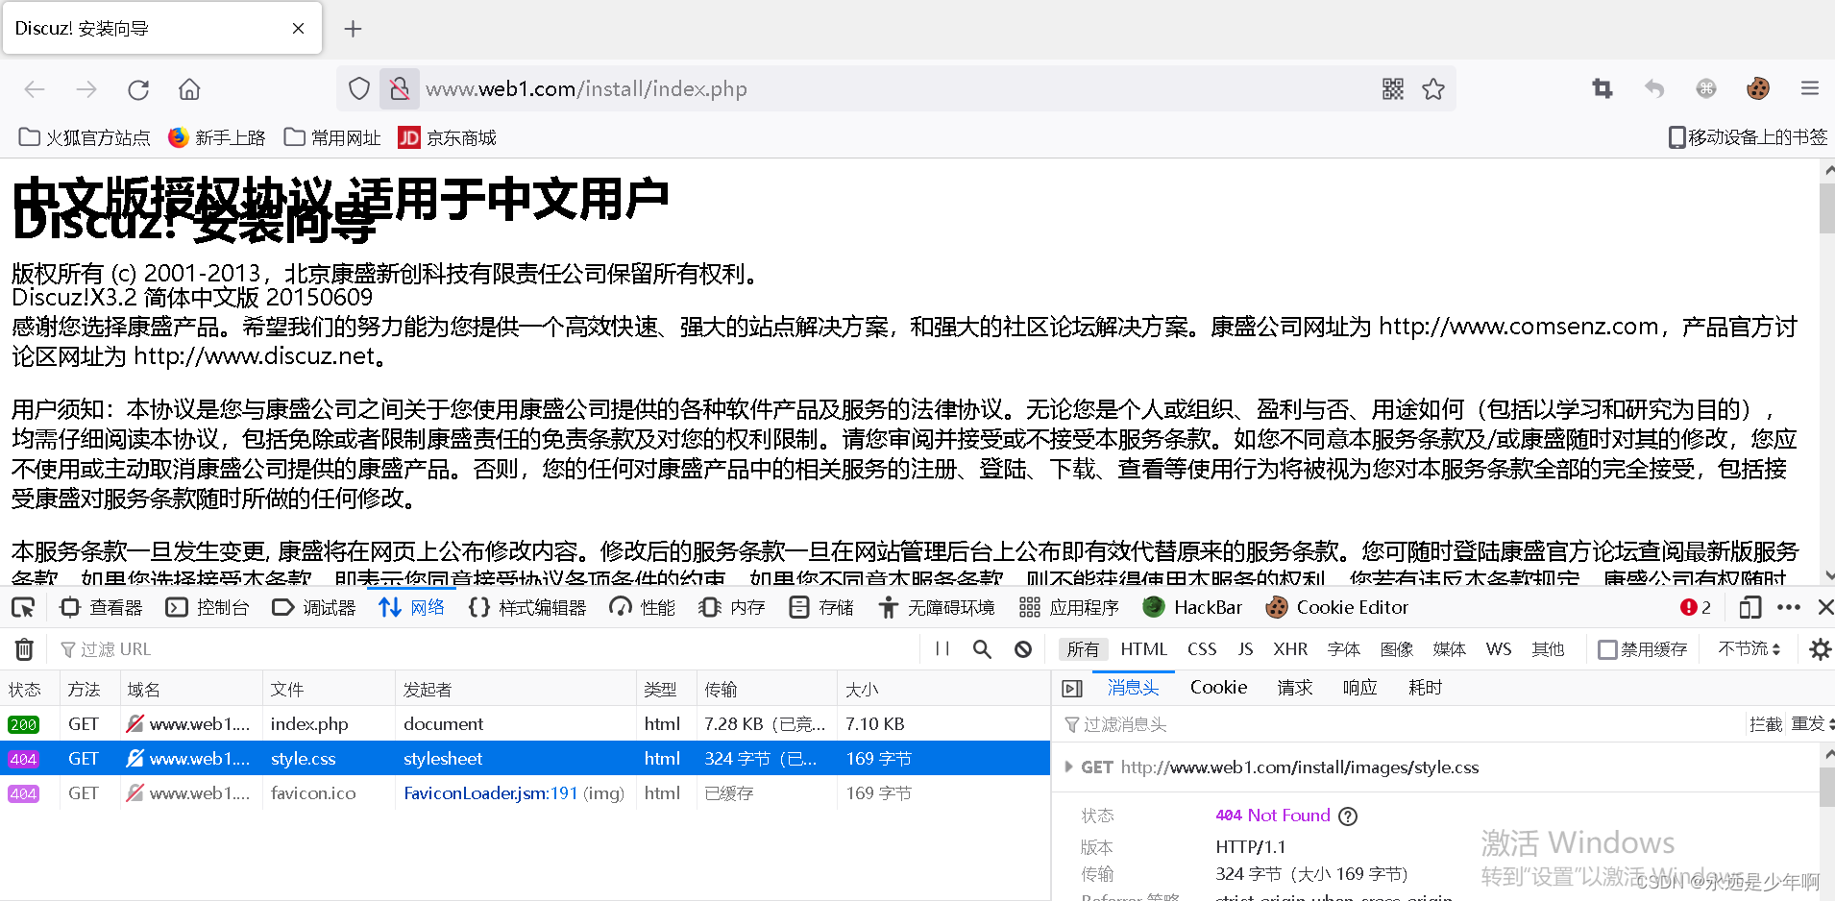
Task: Open FaviconLoader.jsm:191 initiator link
Action: tap(491, 793)
